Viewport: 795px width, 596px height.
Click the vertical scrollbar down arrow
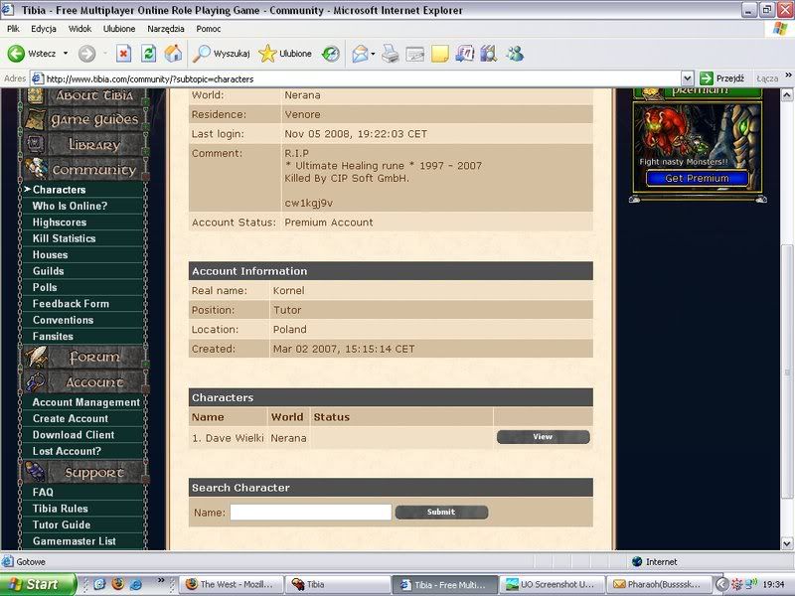pos(786,543)
